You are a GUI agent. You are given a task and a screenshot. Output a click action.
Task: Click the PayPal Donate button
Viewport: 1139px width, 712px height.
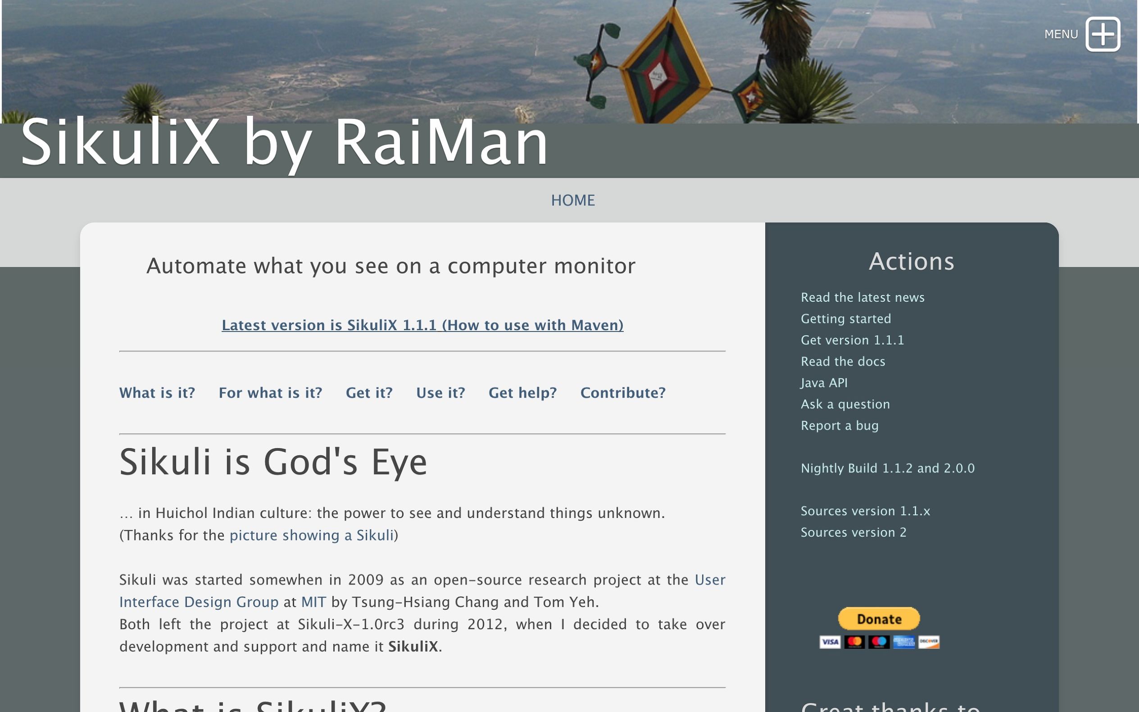(879, 618)
